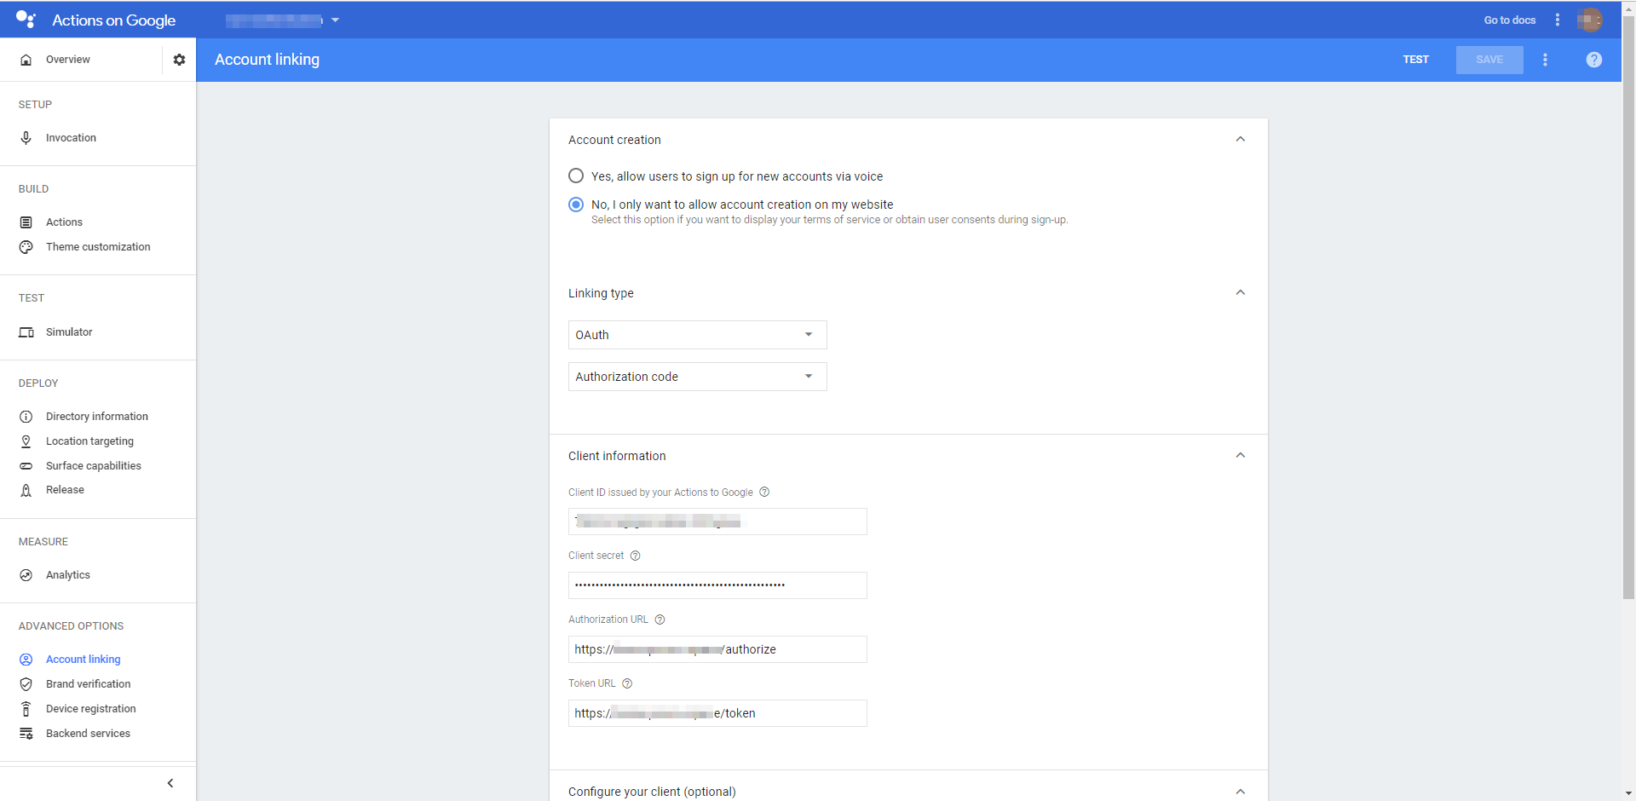1636x801 pixels.
Task: Click the Authorization URL input field
Action: (x=717, y=649)
